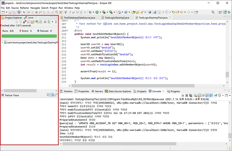Viewport: 232px width, 151px height.
Task: Click the 'Runs: 6/6' label
Action: tap(8, 31)
